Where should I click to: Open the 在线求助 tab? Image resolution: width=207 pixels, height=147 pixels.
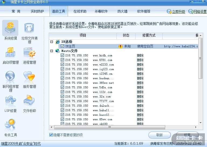(80, 12)
